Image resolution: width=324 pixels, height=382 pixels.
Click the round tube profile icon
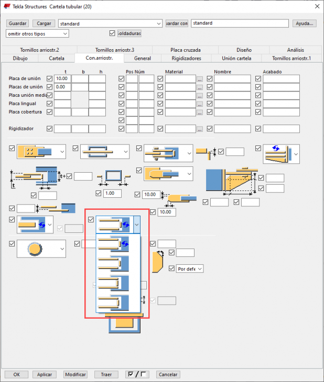pyautogui.click(x=35, y=249)
